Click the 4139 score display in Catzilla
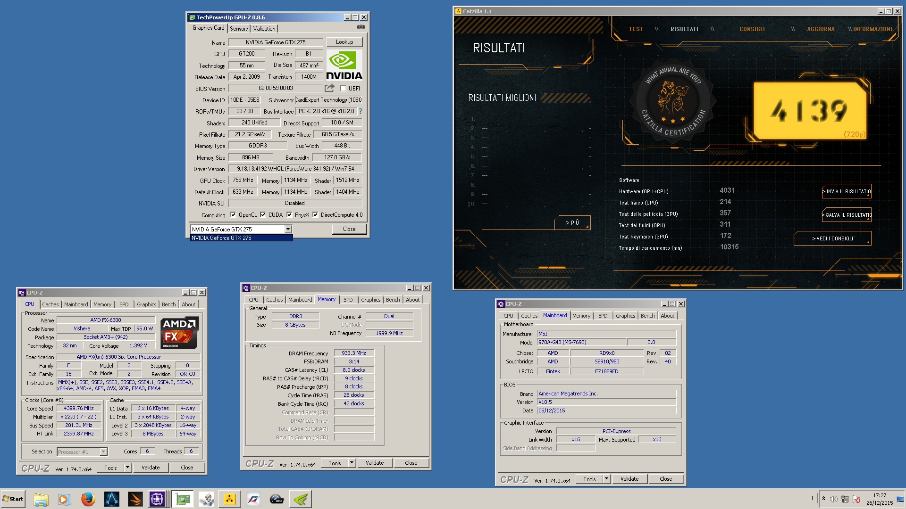The width and height of the screenshot is (906, 509). (x=810, y=111)
